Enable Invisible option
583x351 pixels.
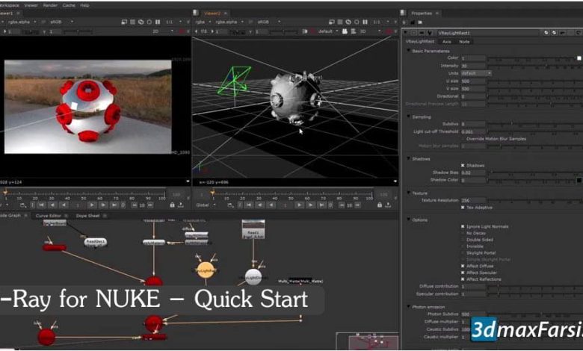point(463,246)
